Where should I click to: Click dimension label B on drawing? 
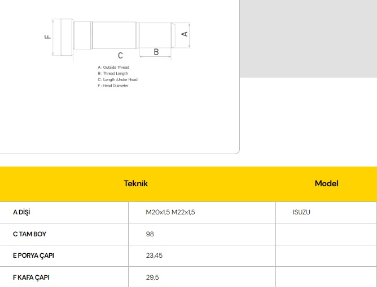156,52
